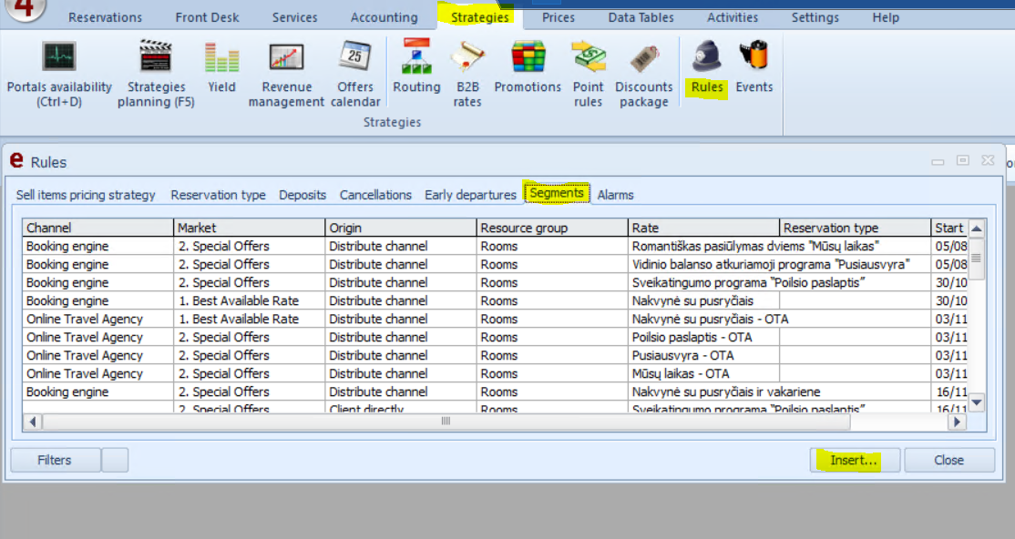This screenshot has width=1015, height=539.
Task: Select the Segments tab
Action: [557, 193]
